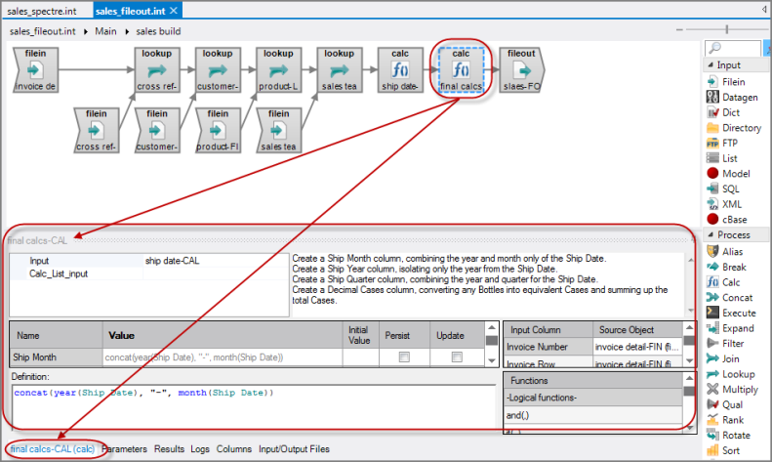Sort by the Source Object column header
Viewport: 772px width, 462px height.
pos(637,329)
